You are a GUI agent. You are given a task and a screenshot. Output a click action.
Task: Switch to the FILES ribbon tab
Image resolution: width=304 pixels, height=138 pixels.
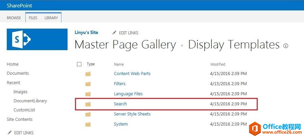33,18
